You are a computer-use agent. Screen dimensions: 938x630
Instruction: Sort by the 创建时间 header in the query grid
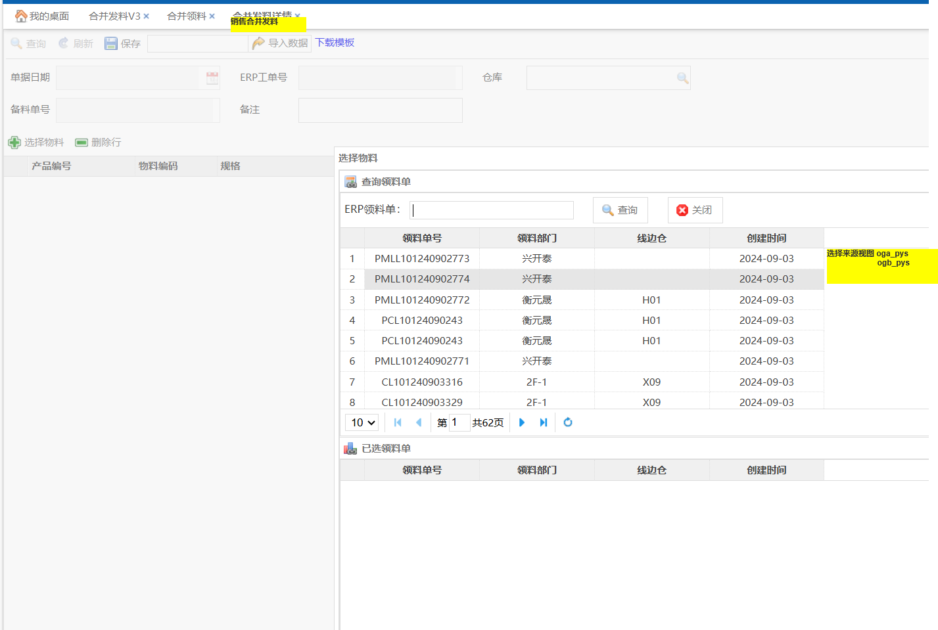tap(766, 238)
